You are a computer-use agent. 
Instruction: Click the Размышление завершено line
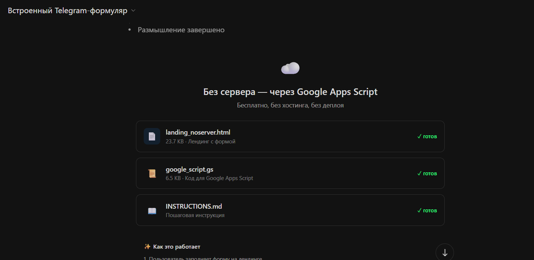[181, 30]
